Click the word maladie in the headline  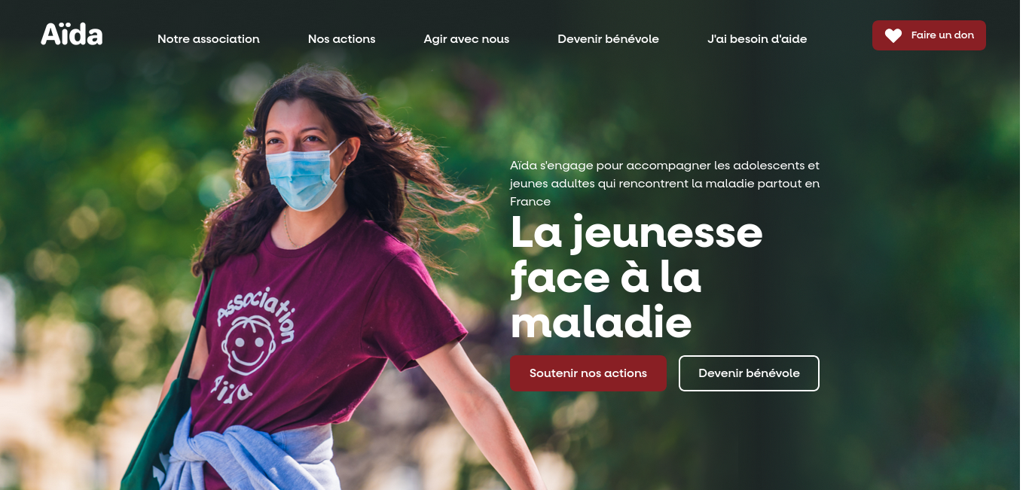[601, 322]
